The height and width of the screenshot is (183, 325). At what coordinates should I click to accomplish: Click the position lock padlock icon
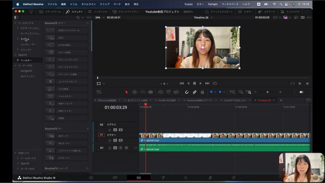(x=202, y=92)
